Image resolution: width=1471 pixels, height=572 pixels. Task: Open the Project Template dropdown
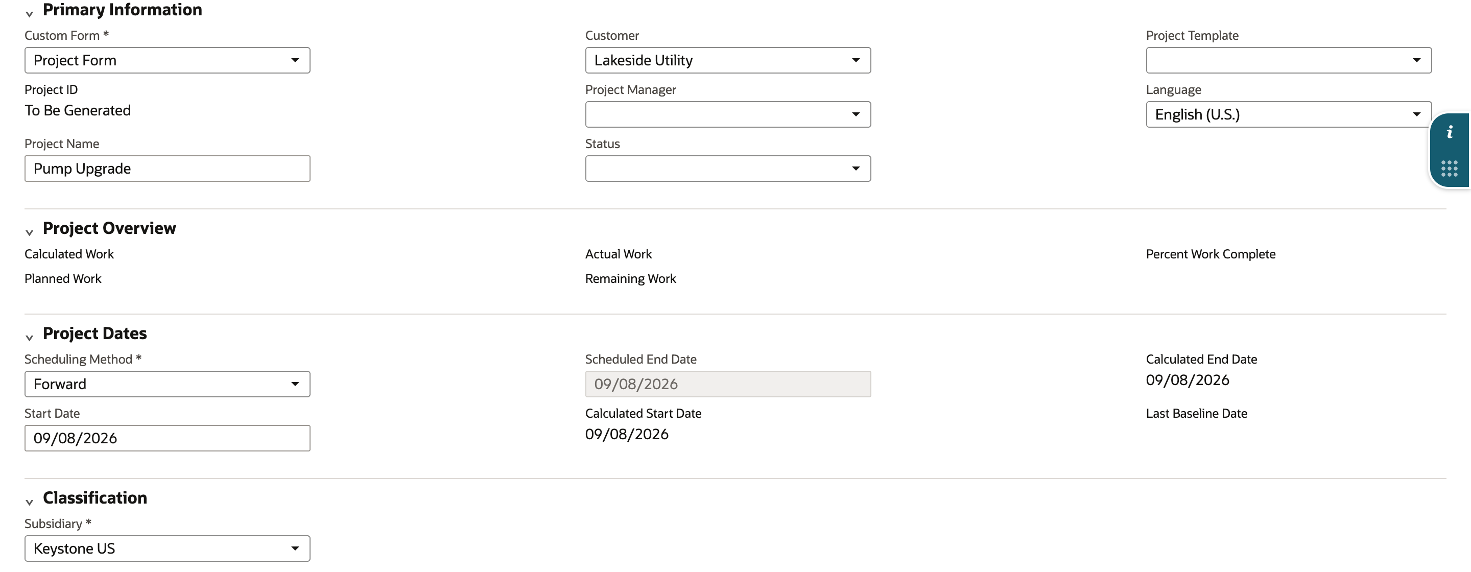point(1288,60)
